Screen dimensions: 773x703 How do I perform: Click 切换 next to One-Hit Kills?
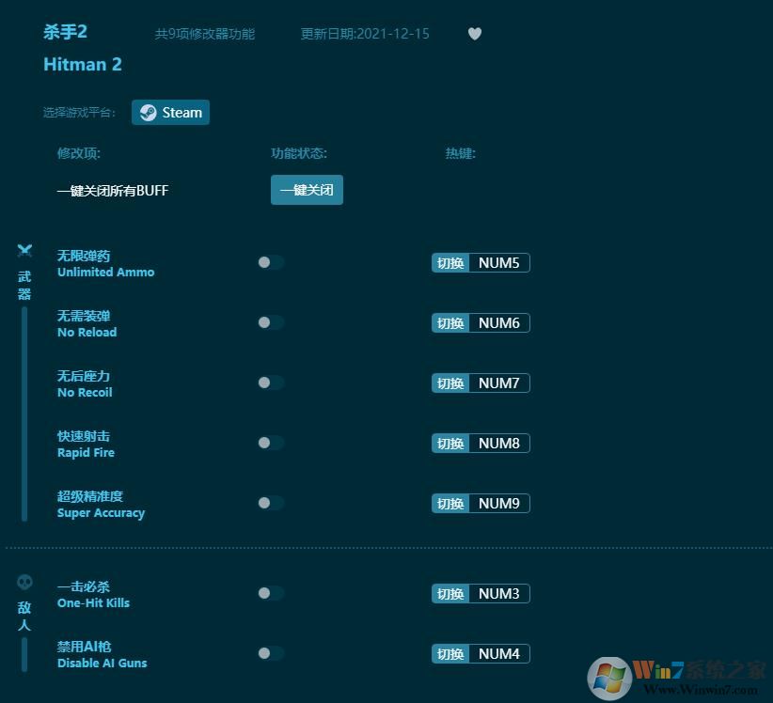pyautogui.click(x=450, y=593)
